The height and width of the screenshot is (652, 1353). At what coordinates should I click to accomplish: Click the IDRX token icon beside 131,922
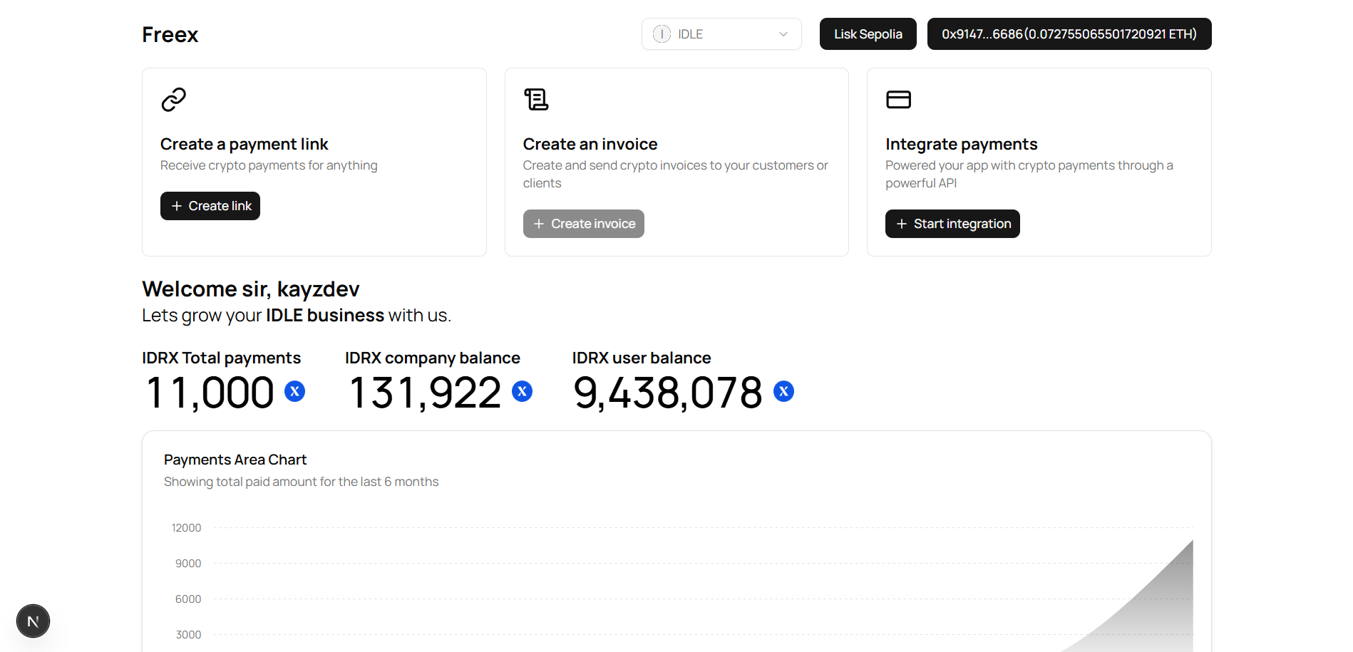coord(522,391)
